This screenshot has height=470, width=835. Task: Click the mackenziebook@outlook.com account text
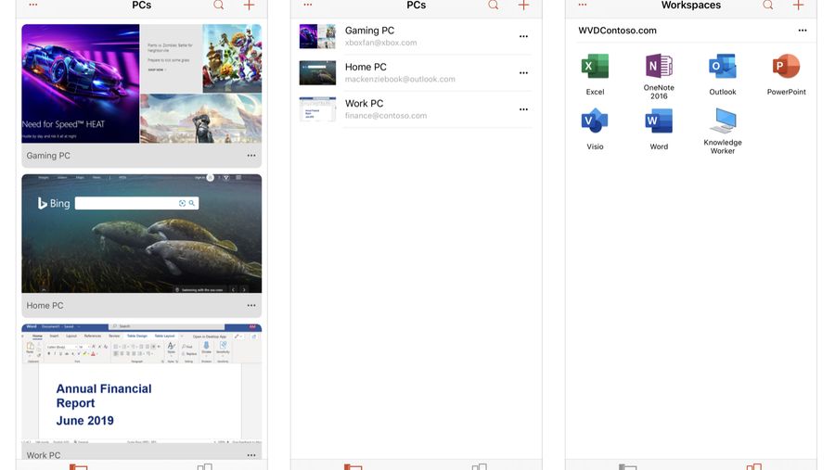point(400,79)
